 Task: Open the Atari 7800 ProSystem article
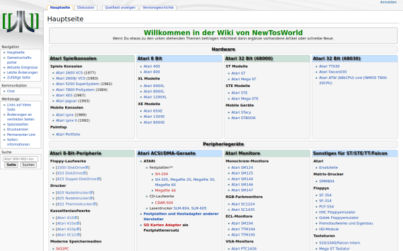[x=75, y=90]
